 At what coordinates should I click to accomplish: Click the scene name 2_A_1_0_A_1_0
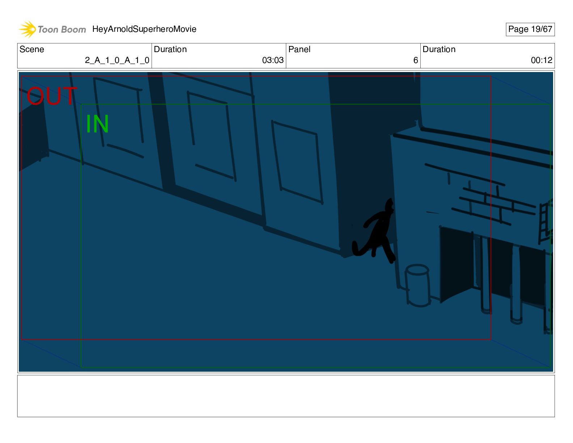point(117,60)
